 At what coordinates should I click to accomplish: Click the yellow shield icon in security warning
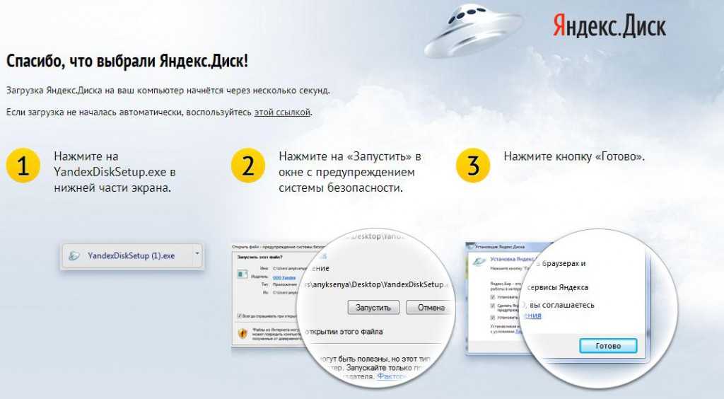coord(243,333)
